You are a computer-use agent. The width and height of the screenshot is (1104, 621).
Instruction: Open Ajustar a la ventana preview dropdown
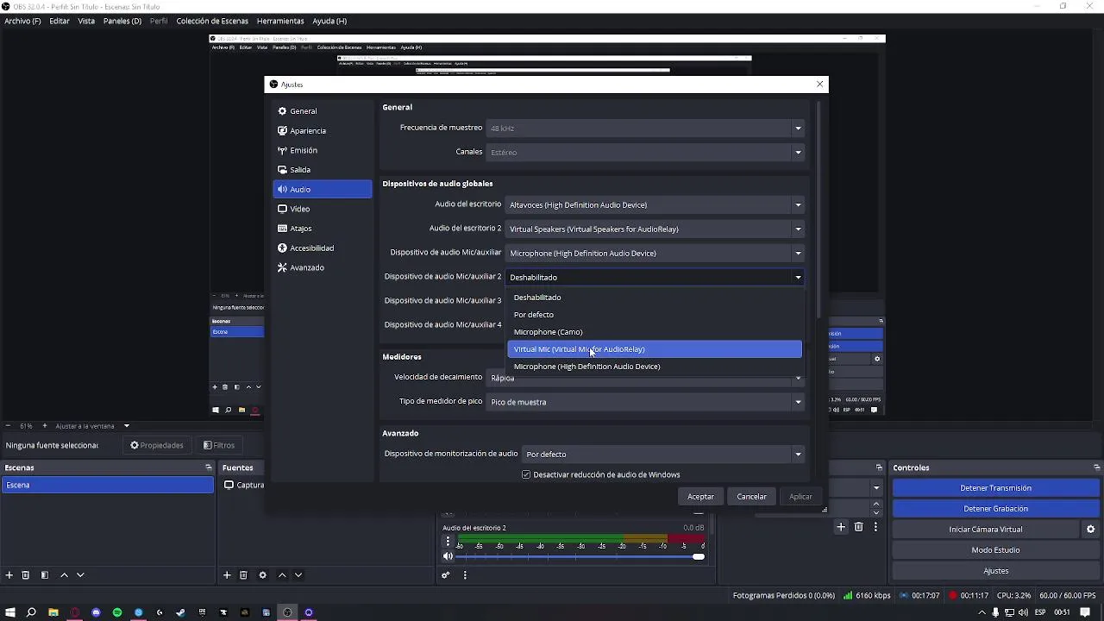[92, 426]
